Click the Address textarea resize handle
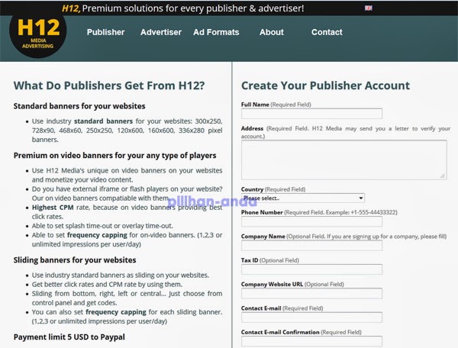Screen dimensions: 458x348 coord(443,176)
